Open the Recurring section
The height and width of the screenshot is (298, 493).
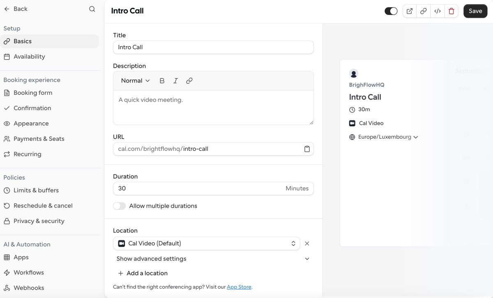[x=49, y=154]
